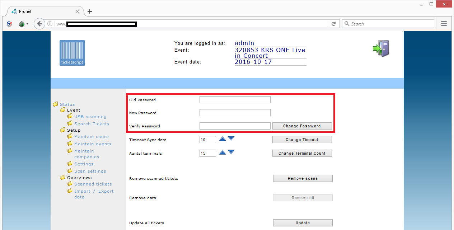This screenshot has width=454, height=230.
Task: Click the page reload icon
Action: [x=333, y=24]
